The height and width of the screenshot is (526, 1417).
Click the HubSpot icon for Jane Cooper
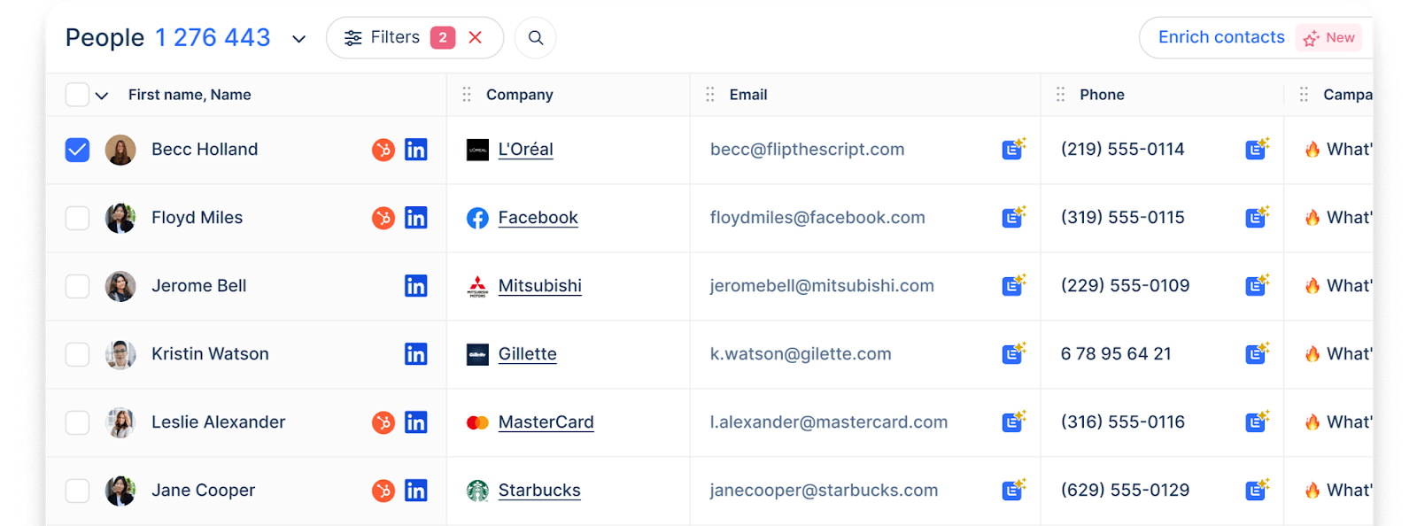tap(383, 491)
